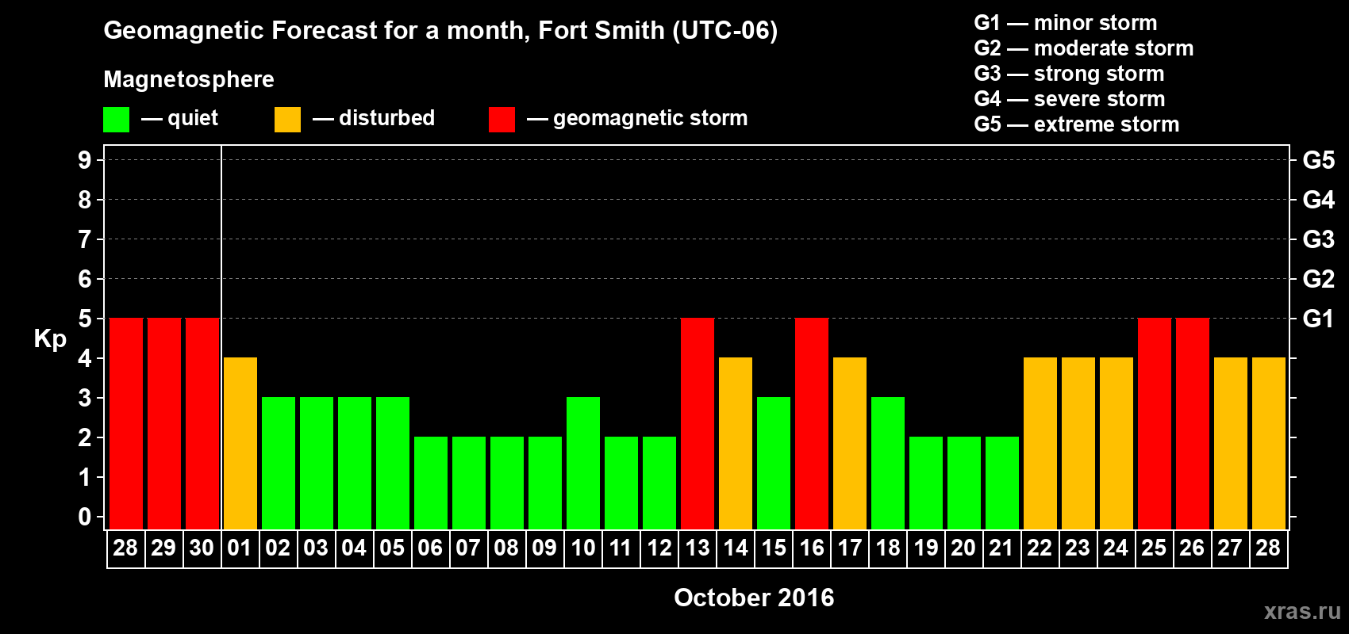Click the green bar for October 20
Viewport: 1349px width, 634px height.
point(964,483)
